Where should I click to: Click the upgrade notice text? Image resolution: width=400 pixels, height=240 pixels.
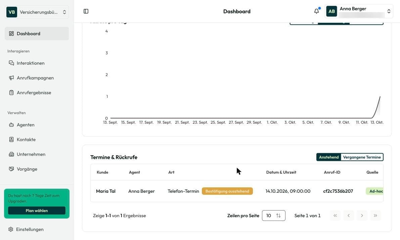pos(34,198)
